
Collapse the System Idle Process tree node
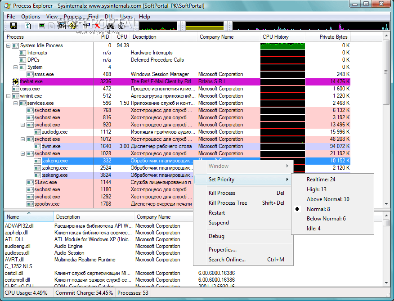[x=9, y=45]
